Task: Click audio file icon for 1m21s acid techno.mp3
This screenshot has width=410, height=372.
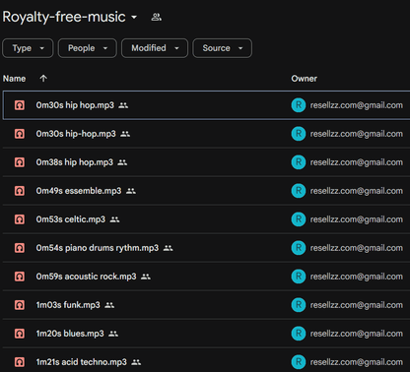Action: click(20, 362)
